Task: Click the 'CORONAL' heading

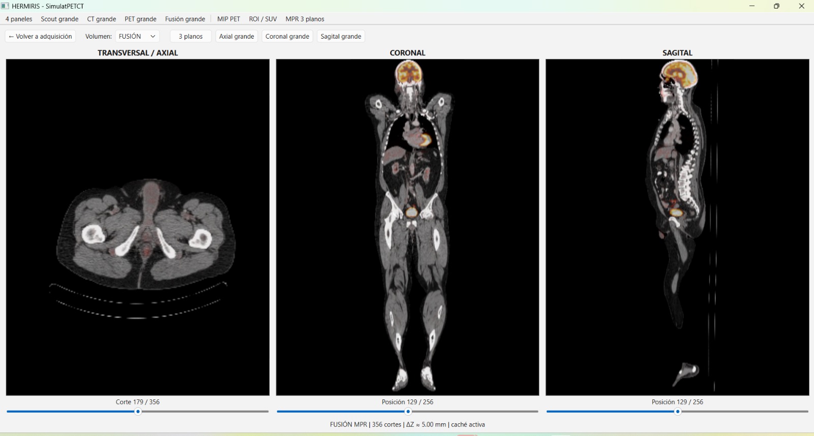Action: coord(408,52)
